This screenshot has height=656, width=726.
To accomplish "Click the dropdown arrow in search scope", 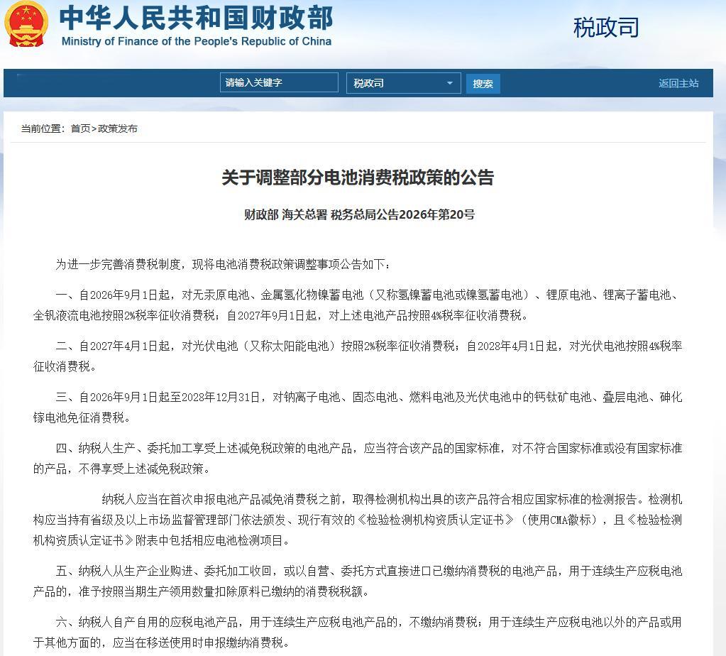I will (449, 83).
